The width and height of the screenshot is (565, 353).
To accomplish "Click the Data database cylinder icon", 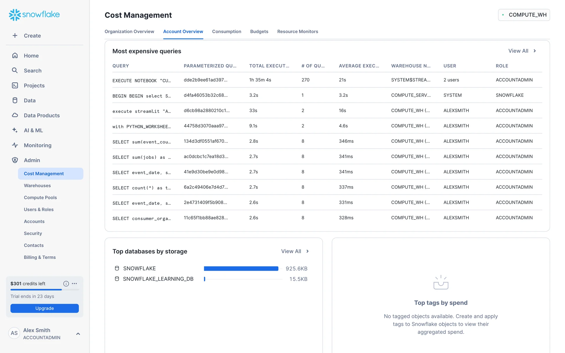I will [15, 100].
